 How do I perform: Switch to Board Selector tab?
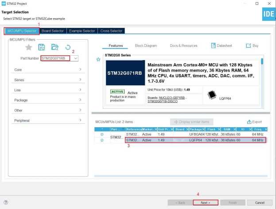53,31
